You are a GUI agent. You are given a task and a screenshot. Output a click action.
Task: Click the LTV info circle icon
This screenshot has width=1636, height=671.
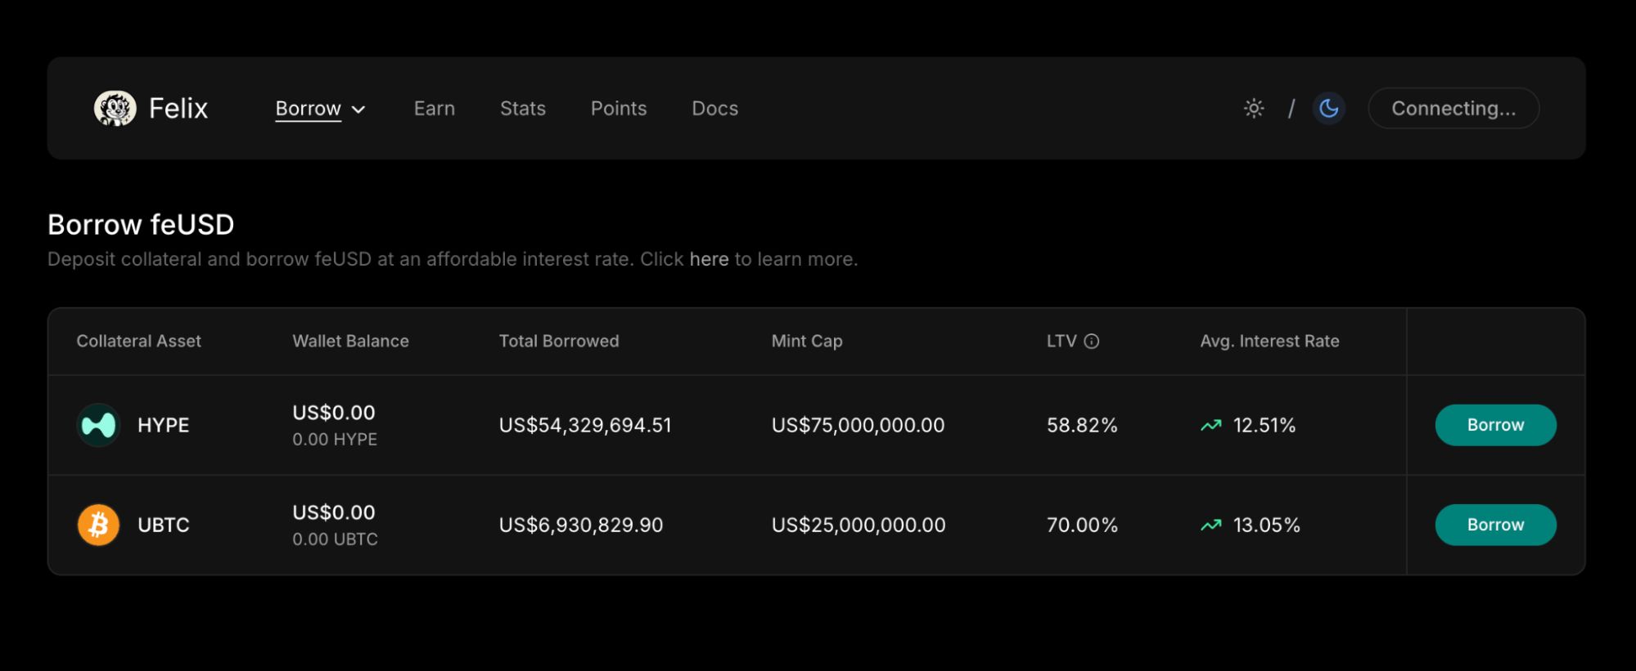point(1092,341)
